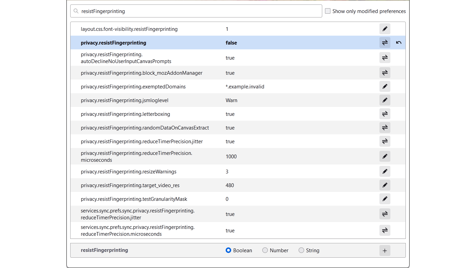Click the preference search input field
Viewport: 476px width, 268px height.
199,11
